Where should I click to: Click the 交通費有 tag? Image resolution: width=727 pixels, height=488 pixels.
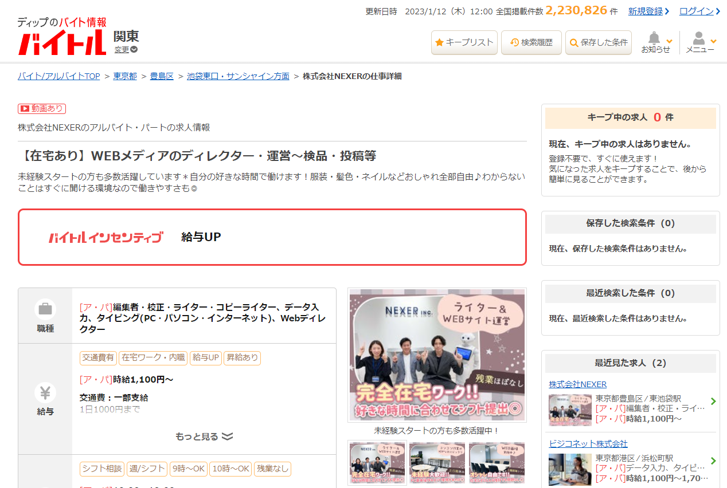(98, 358)
